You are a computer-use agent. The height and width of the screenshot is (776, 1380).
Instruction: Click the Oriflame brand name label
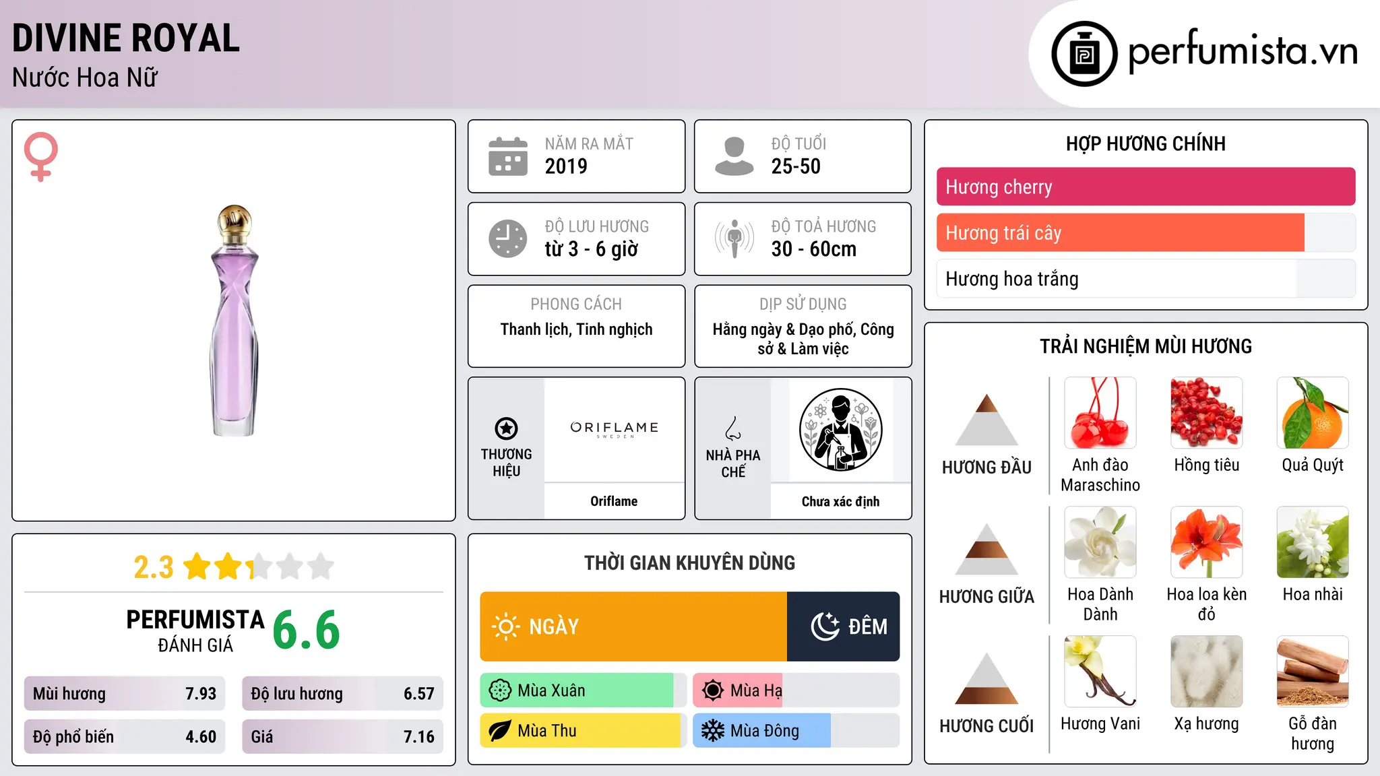(x=614, y=501)
